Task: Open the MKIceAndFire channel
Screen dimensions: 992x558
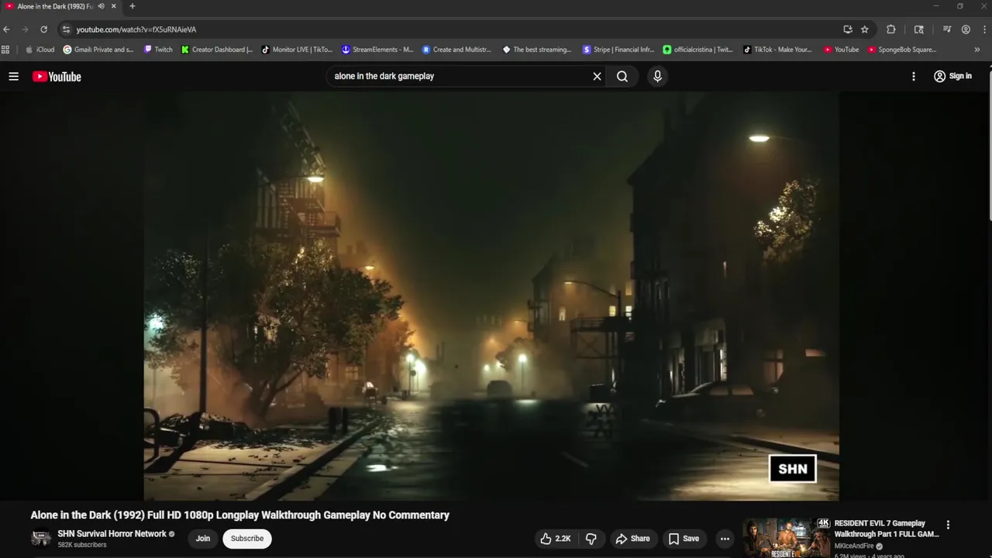Action: click(854, 546)
